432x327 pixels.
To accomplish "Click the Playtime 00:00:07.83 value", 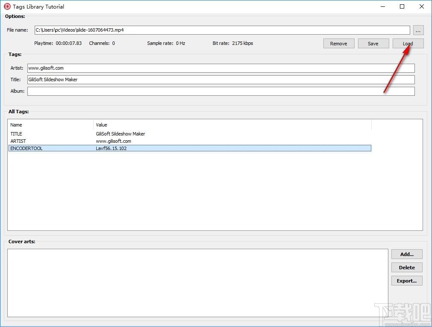I will (x=68, y=43).
